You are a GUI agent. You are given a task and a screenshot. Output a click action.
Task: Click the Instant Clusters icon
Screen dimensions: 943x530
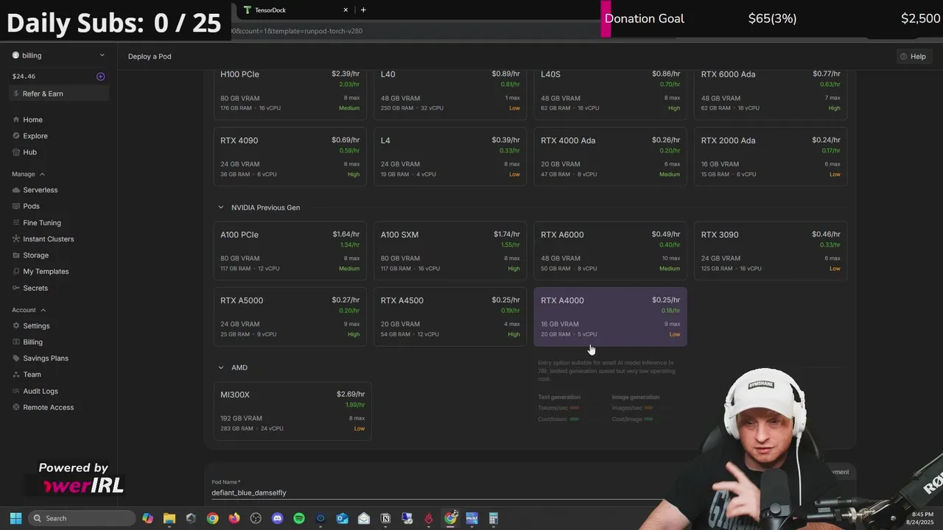(15, 239)
